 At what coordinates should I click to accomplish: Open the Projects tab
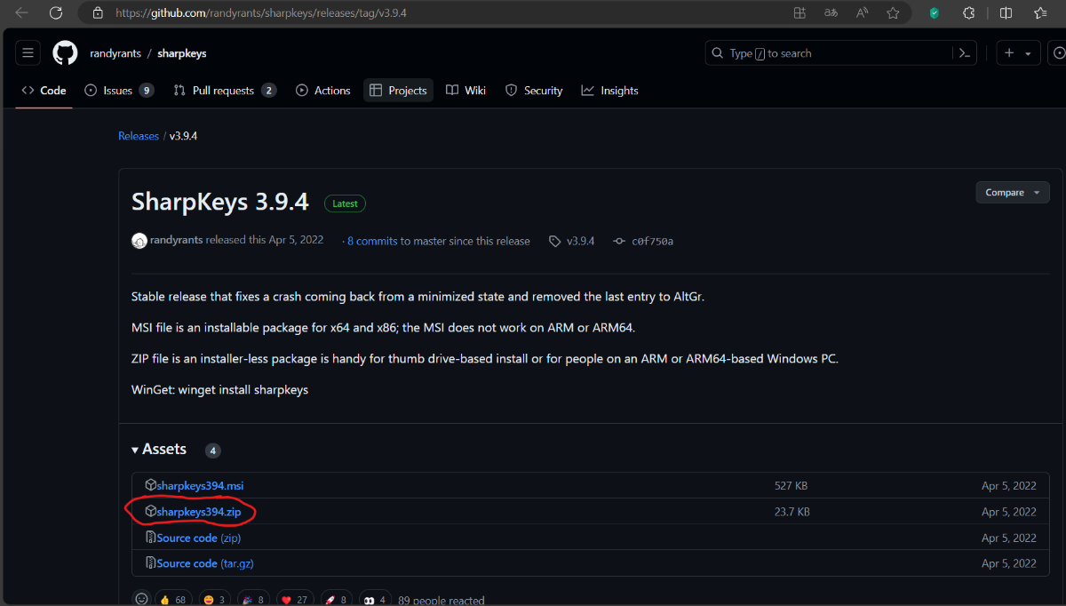coord(398,91)
